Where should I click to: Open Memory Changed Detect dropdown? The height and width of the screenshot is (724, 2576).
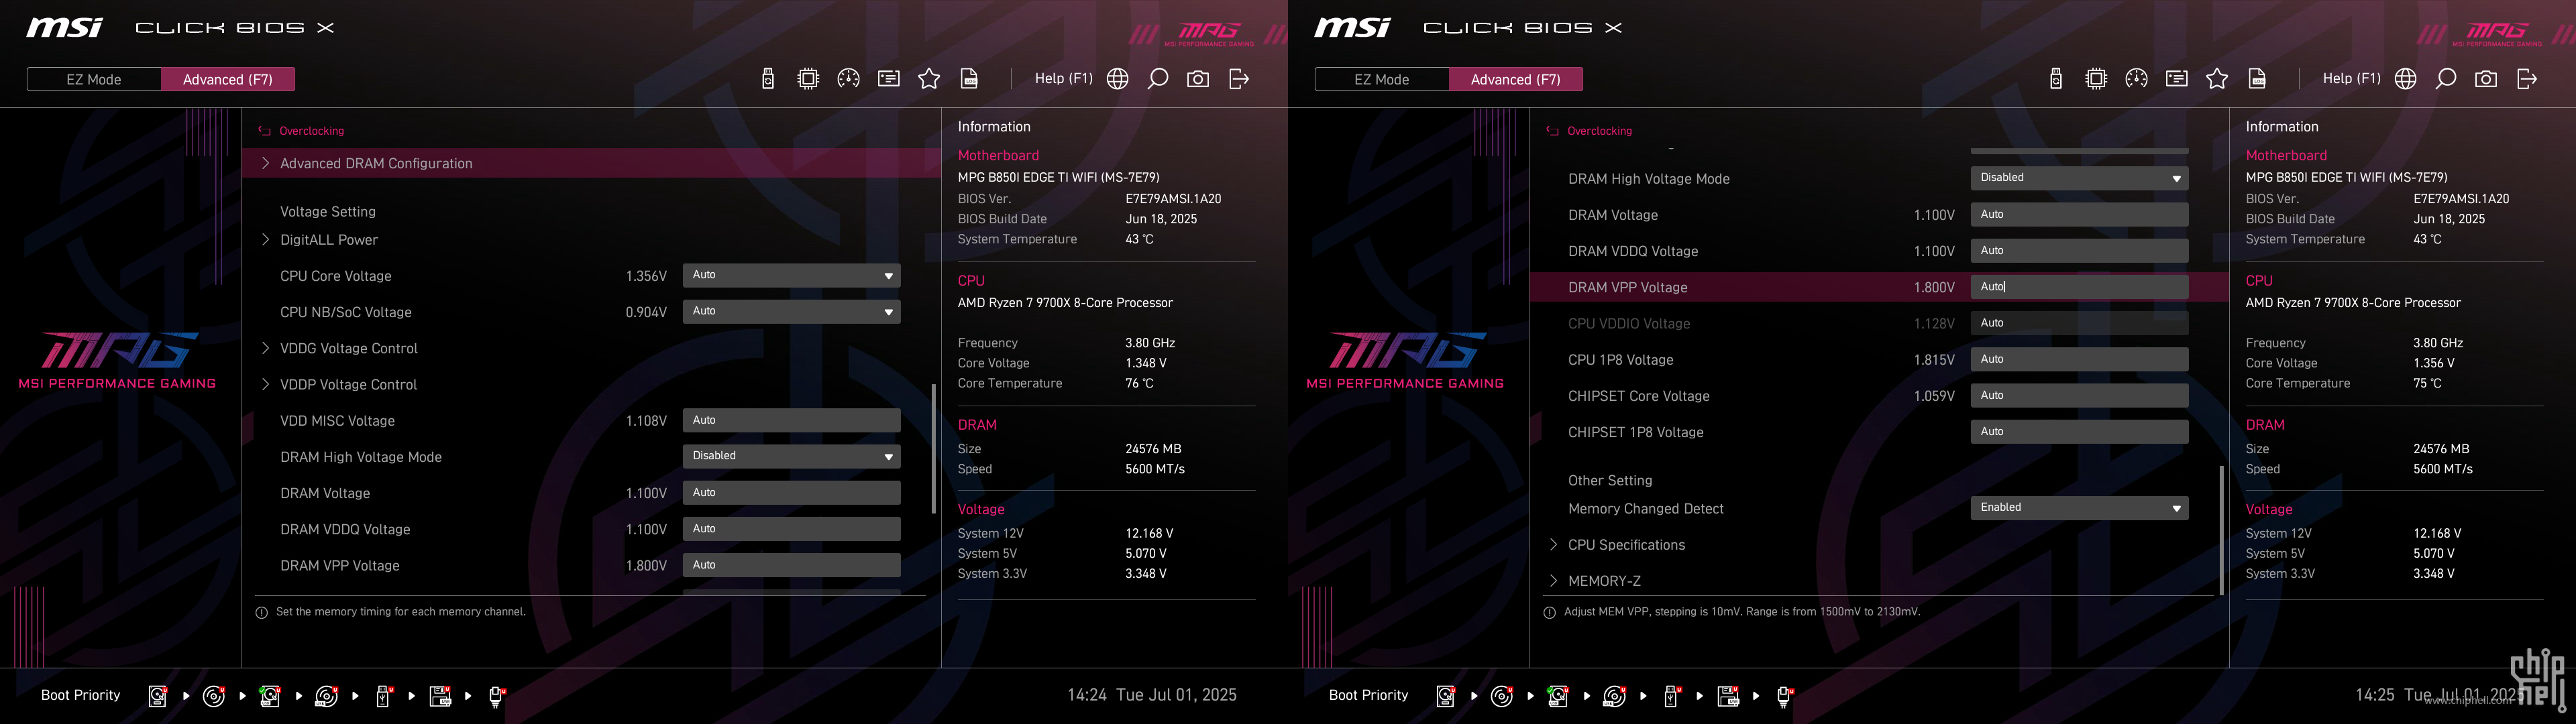[2079, 508]
